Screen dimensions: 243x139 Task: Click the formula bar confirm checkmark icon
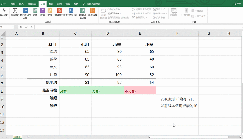(26, 27)
